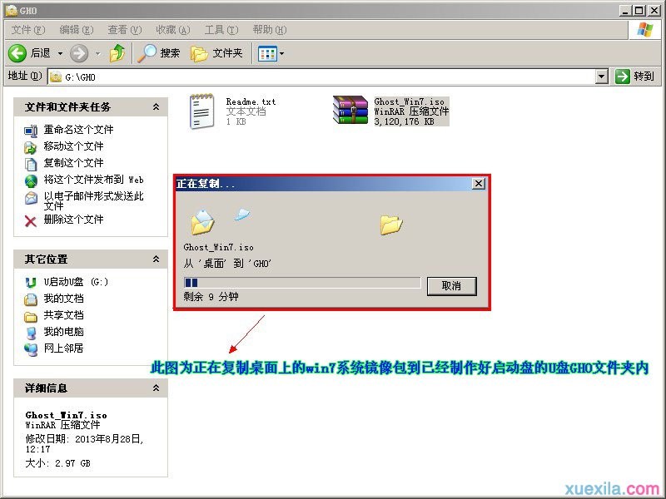Click the copy progress bar
This screenshot has height=499, width=666.
tap(300, 283)
